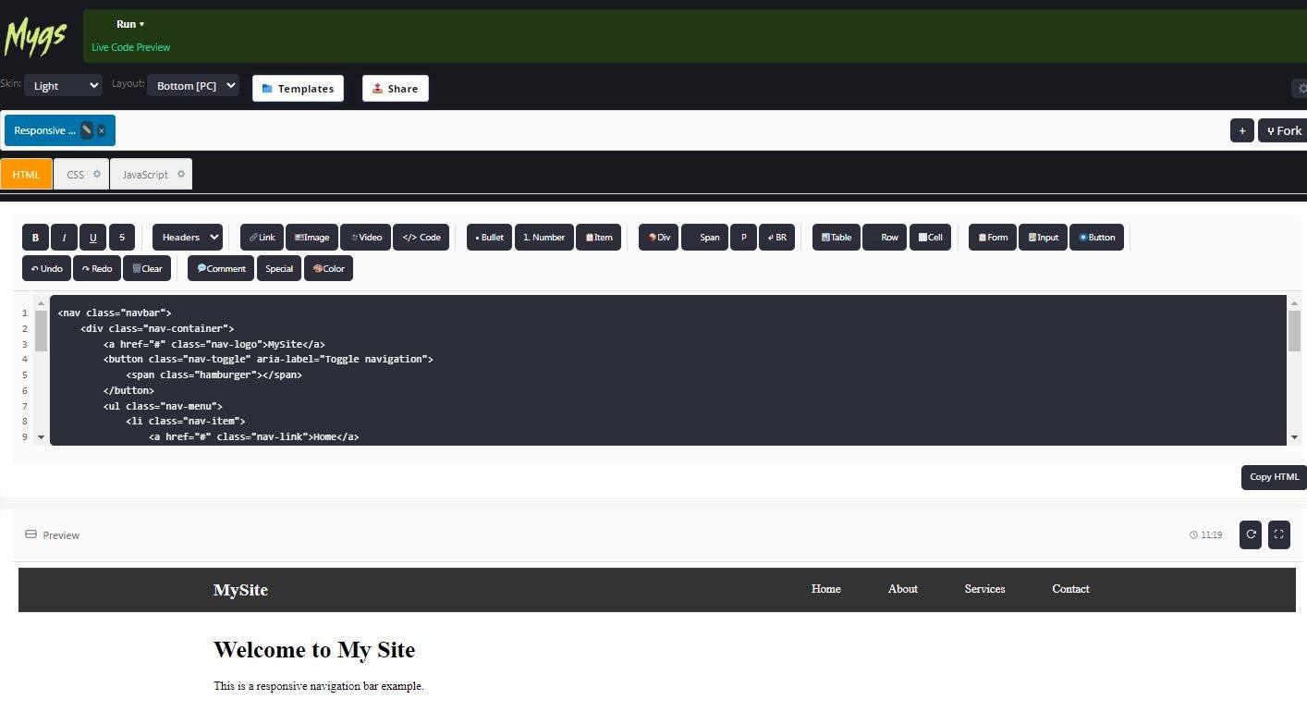Open the Special characters button
Viewport: 1307px width, 724px height.
pyautogui.click(x=278, y=269)
